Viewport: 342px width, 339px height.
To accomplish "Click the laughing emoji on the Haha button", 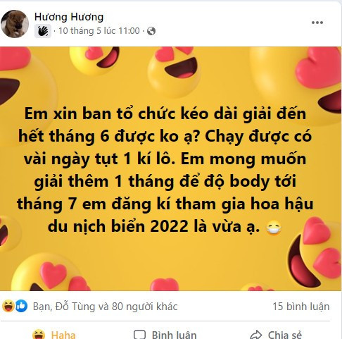I will (x=39, y=334).
